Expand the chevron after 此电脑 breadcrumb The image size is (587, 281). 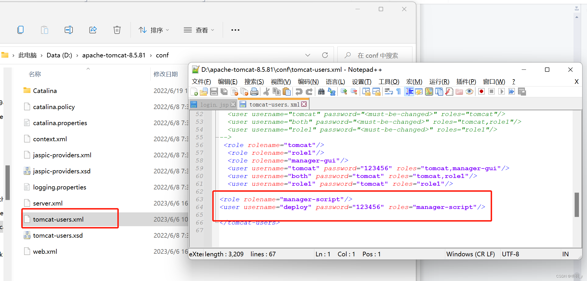41,55
